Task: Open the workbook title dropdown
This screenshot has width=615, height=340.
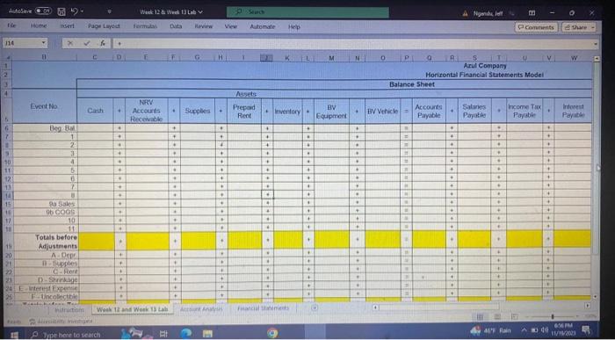Action: point(200,12)
